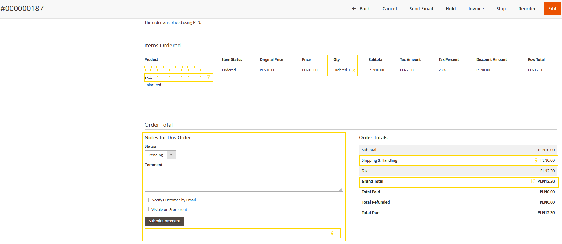The width and height of the screenshot is (562, 244).
Task: Enable Notify Customer by Email
Action: point(147,200)
